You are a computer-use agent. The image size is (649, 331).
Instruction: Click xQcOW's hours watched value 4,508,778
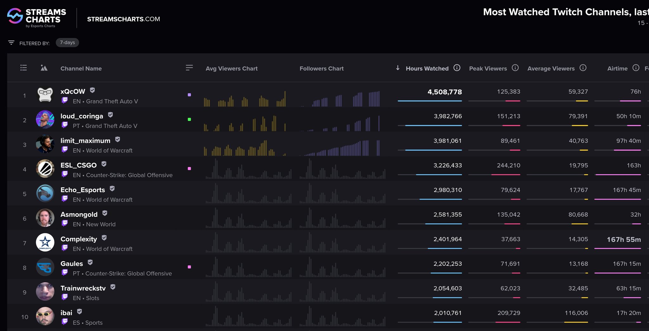coord(445,92)
